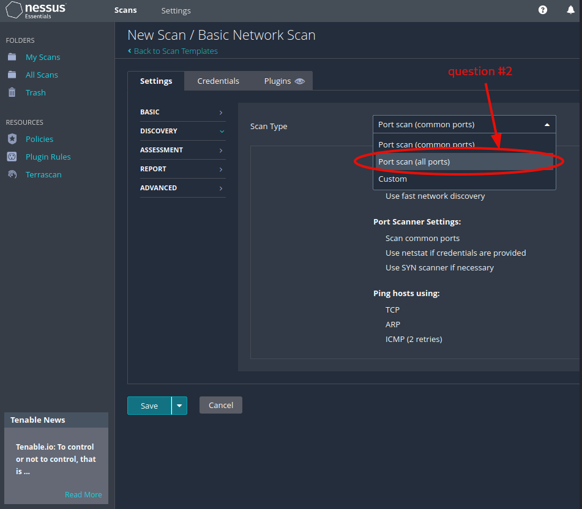Click the Terrascan icon in Resources

(x=12, y=174)
